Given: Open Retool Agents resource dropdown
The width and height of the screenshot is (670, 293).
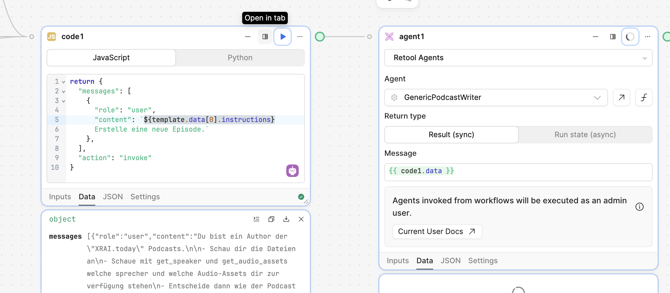Looking at the screenshot, I should [518, 58].
